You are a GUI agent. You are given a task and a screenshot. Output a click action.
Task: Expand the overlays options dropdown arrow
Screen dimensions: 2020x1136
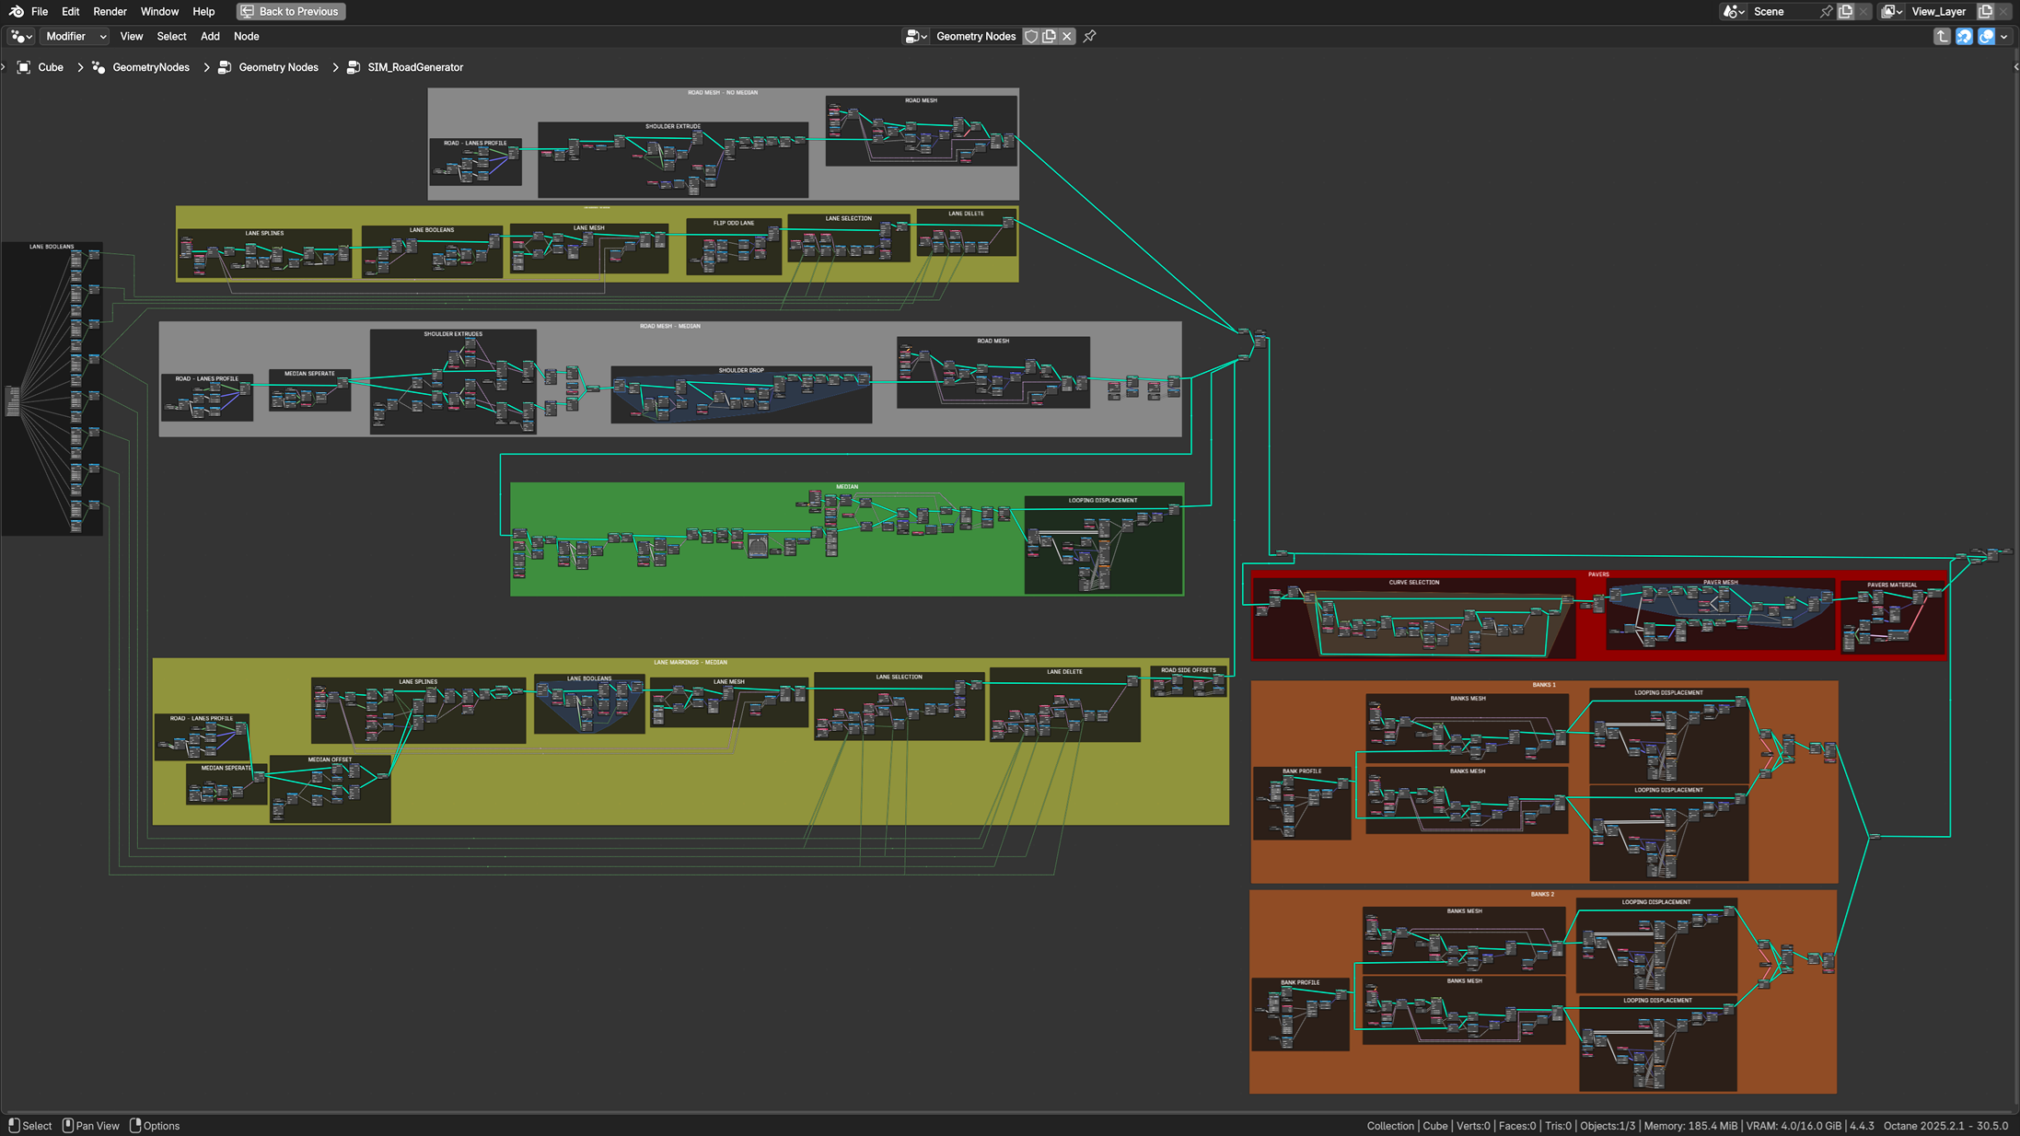2004,37
